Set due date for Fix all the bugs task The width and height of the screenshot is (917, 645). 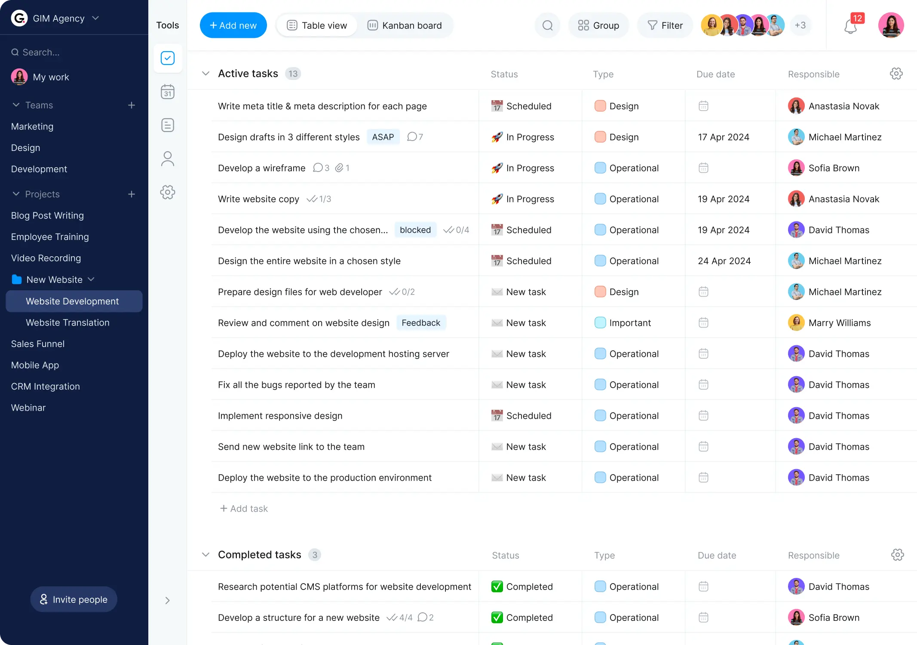[x=703, y=384]
